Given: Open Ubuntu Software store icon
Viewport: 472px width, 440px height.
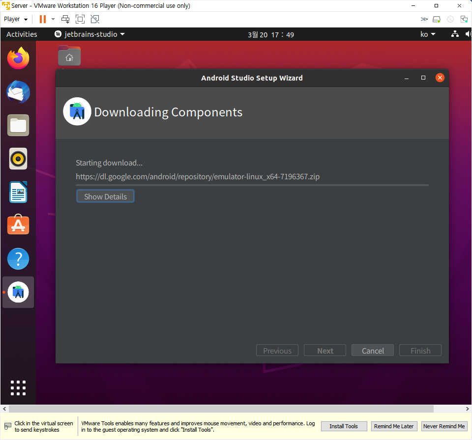Looking at the screenshot, I should click(x=18, y=224).
